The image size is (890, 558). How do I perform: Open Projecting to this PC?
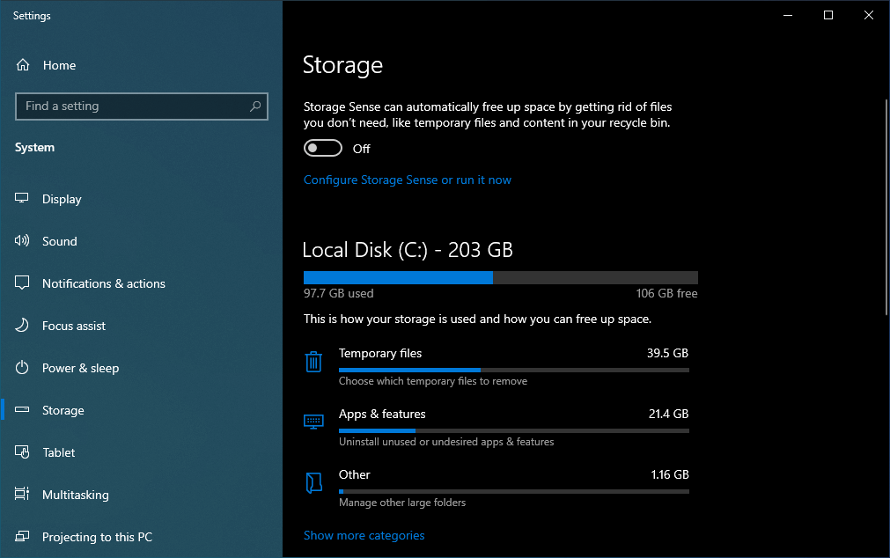(x=142, y=537)
